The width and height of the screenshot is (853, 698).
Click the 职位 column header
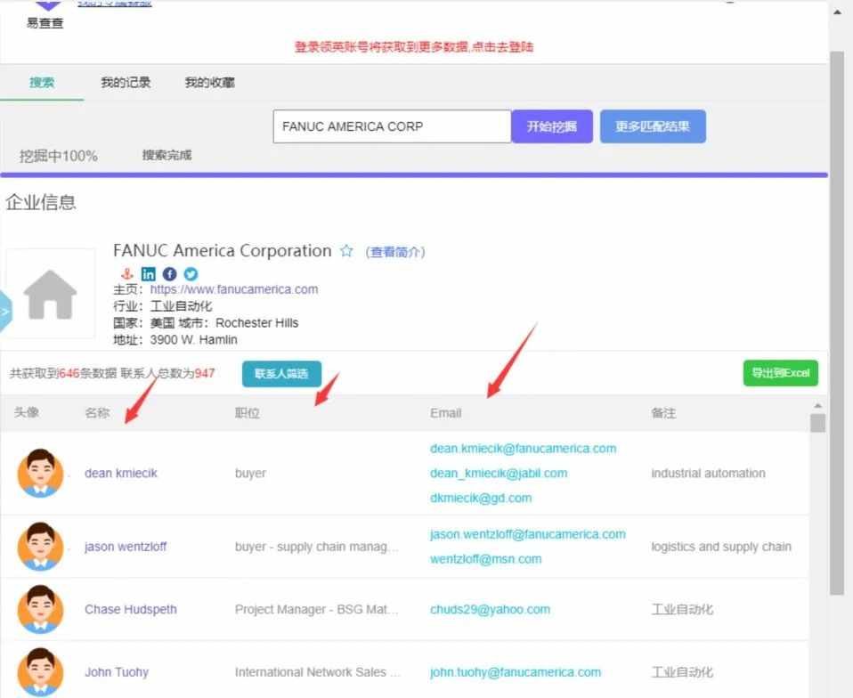tap(247, 413)
